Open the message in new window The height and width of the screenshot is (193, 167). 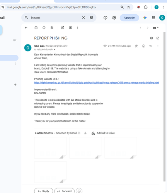point(158,38)
